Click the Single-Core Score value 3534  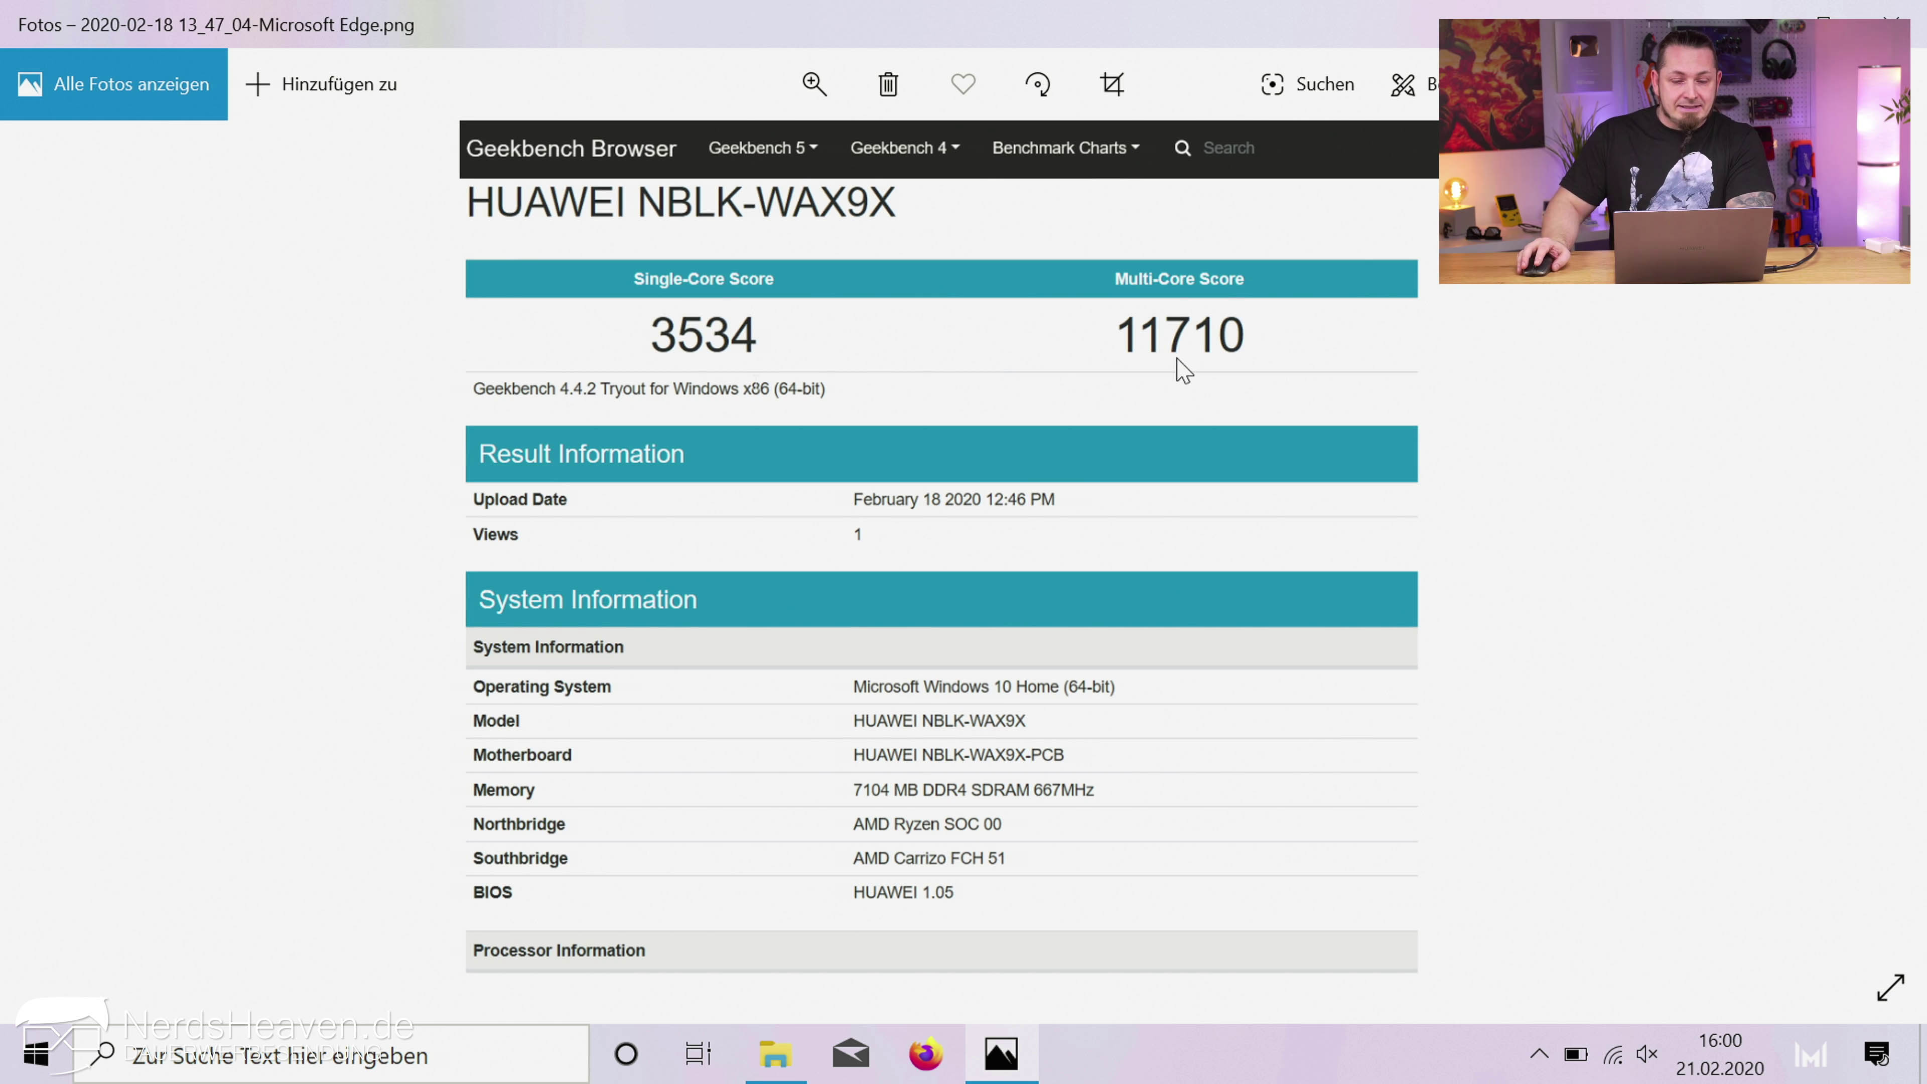click(703, 334)
